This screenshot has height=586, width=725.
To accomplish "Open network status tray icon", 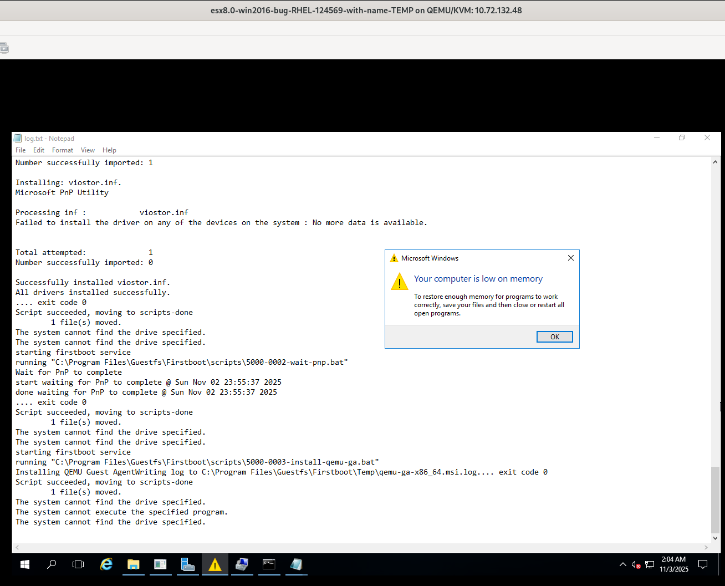I will click(x=650, y=565).
